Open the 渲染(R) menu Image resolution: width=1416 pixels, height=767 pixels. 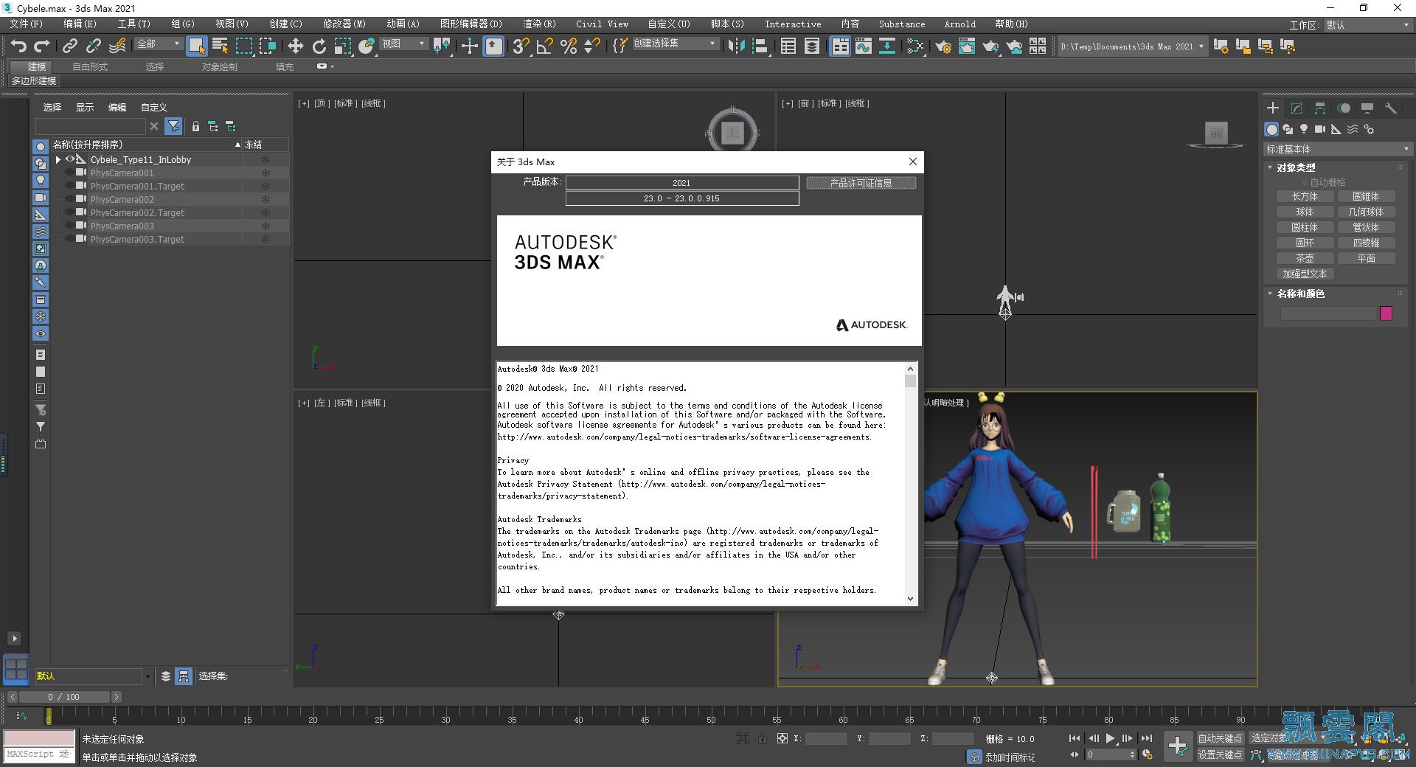pyautogui.click(x=539, y=24)
